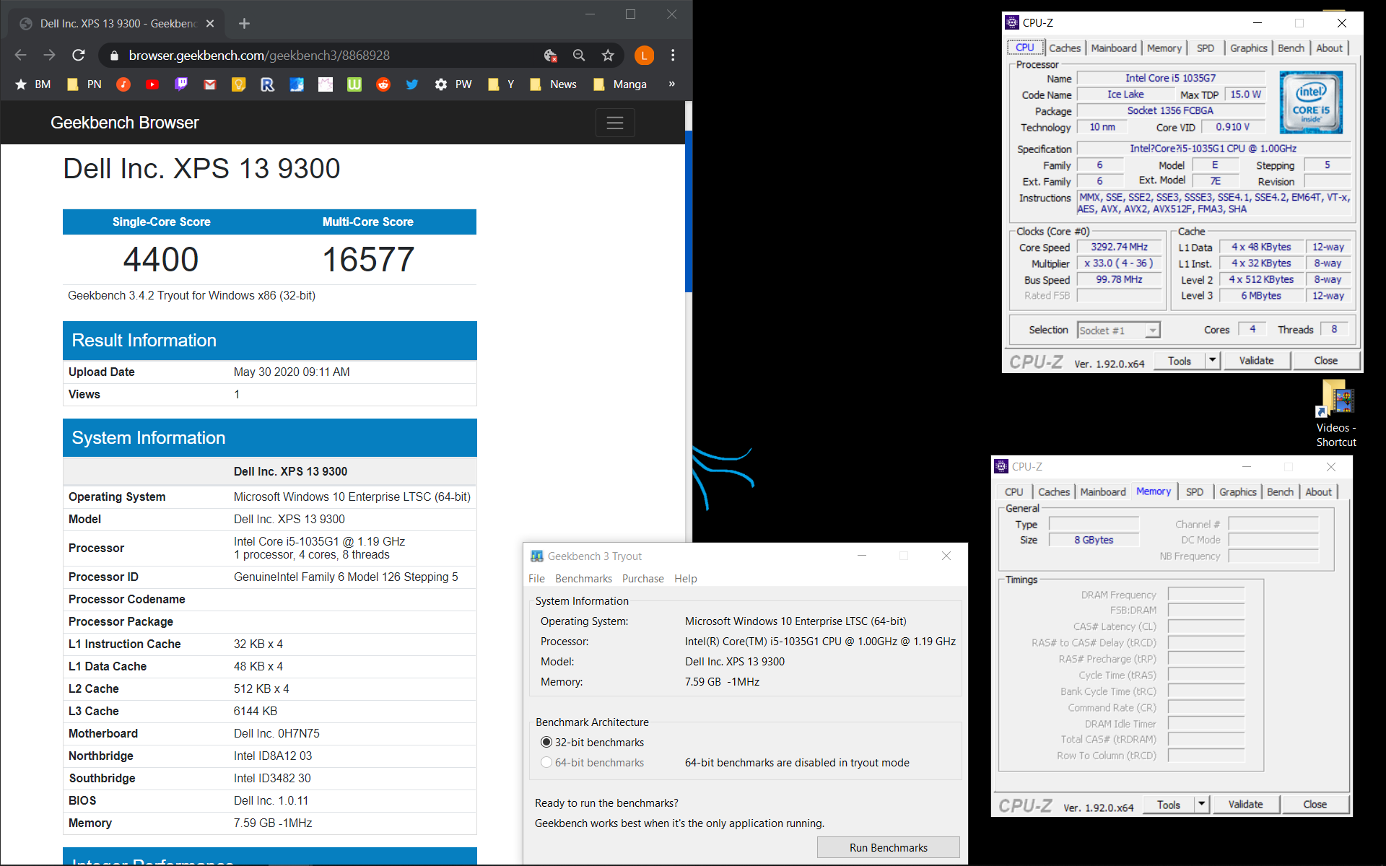The width and height of the screenshot is (1386, 866).
Task: Click Validate in upper CPU-Z window
Action: 1256,360
